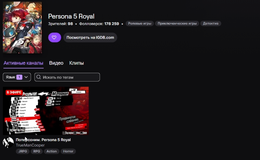
Task: Select the Активные каналы tab
Action: pos(24,63)
